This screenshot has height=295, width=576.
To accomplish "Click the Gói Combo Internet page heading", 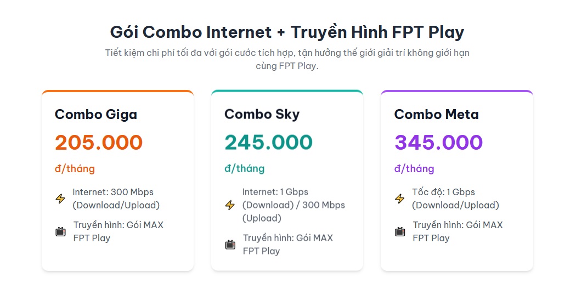I will [287, 32].
